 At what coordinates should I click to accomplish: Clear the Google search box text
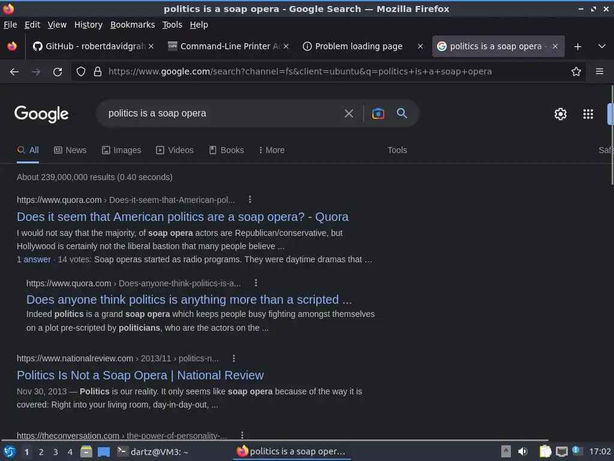click(348, 113)
